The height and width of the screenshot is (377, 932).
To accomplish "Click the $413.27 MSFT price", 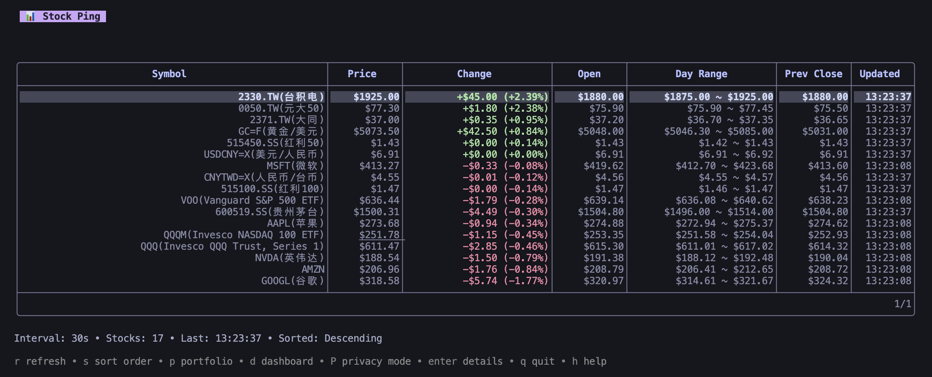I will [379, 166].
